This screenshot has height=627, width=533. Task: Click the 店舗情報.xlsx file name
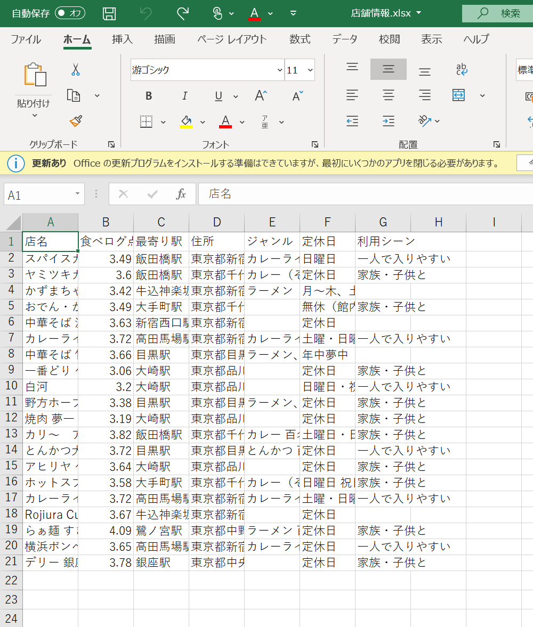381,13
